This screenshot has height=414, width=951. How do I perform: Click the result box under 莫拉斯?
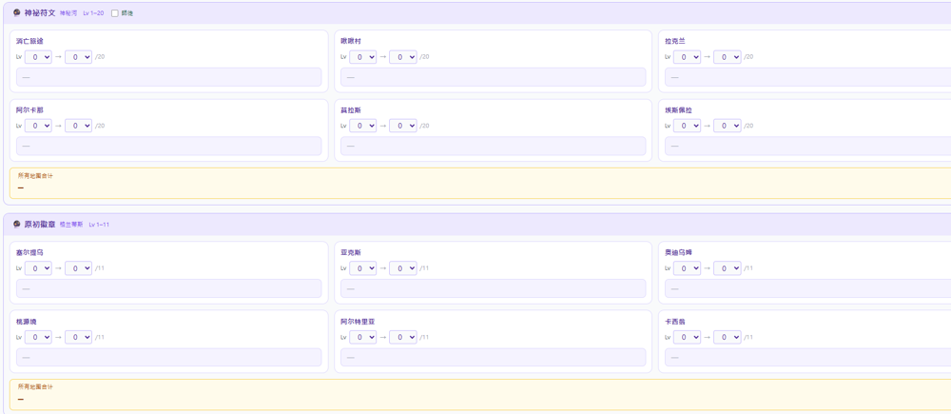tap(493, 147)
